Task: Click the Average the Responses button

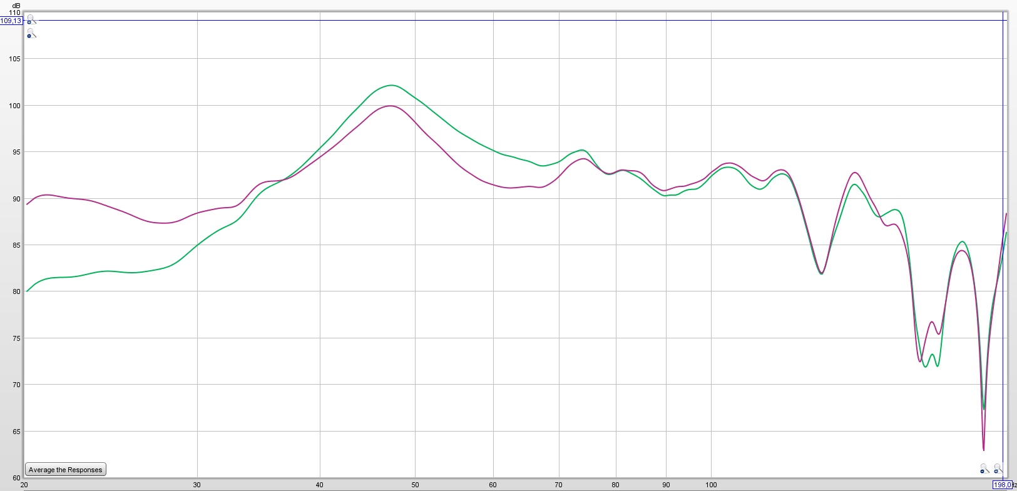Action: 66,470
